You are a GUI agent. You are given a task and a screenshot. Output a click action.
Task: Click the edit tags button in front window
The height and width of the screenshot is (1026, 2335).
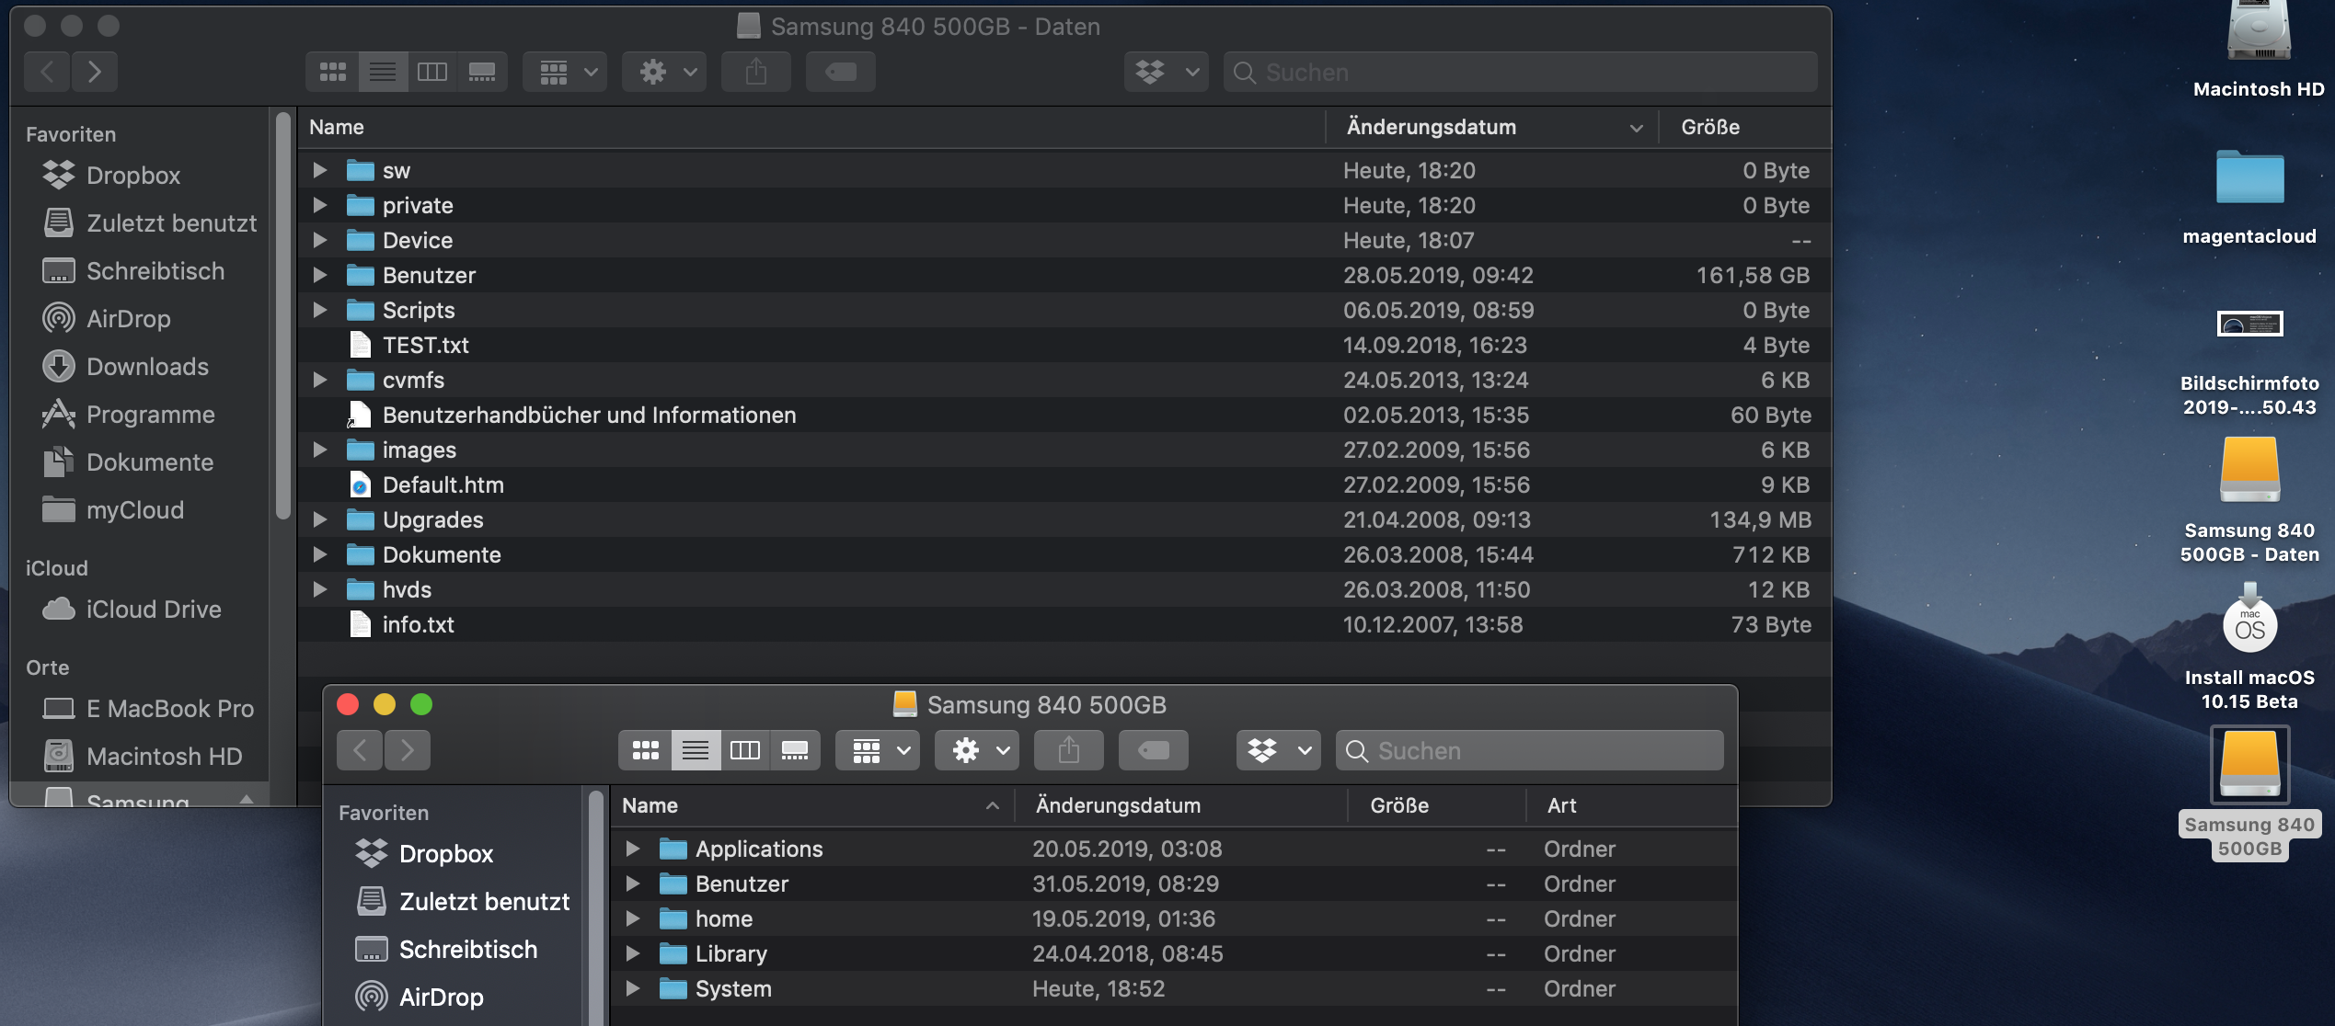tap(1153, 751)
